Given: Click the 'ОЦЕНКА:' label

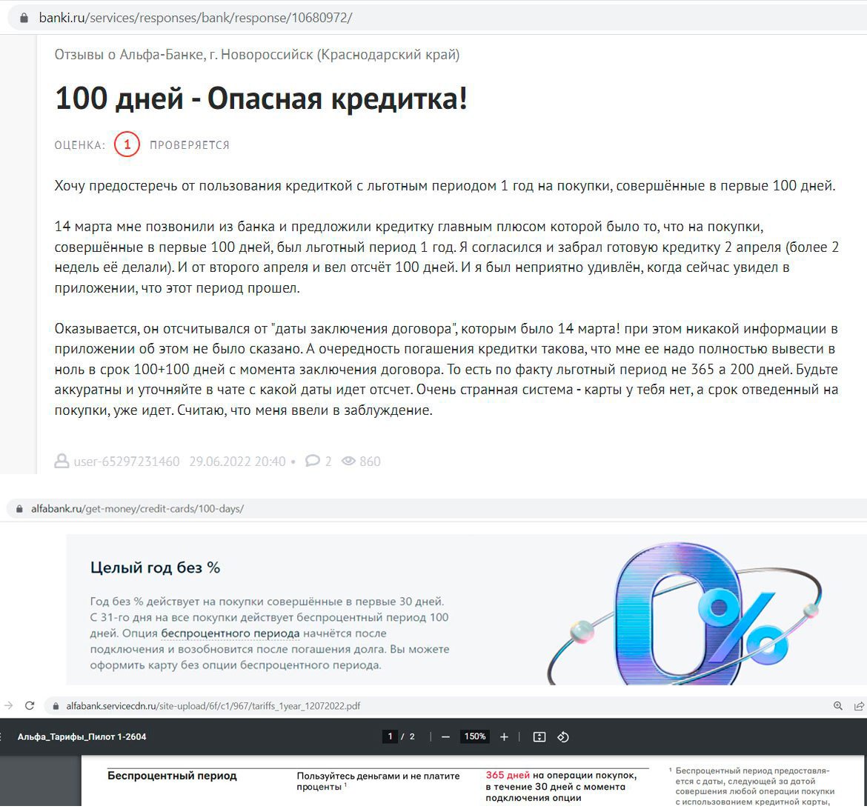Looking at the screenshot, I should tap(79, 145).
